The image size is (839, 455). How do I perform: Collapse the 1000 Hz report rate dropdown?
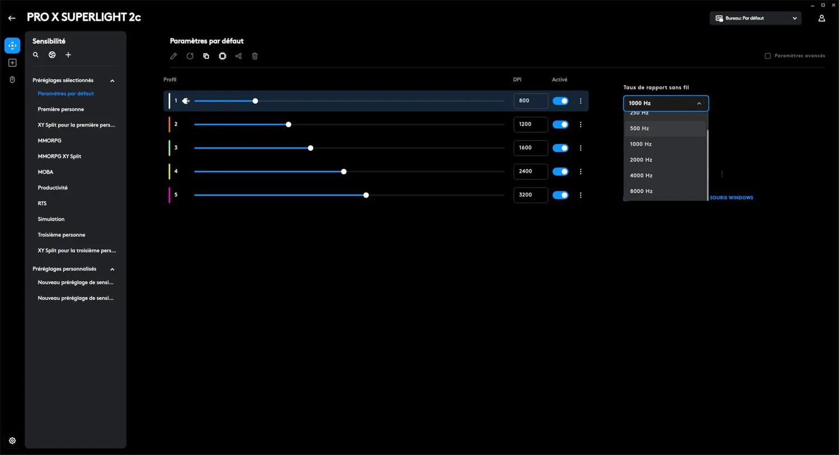[666, 103]
